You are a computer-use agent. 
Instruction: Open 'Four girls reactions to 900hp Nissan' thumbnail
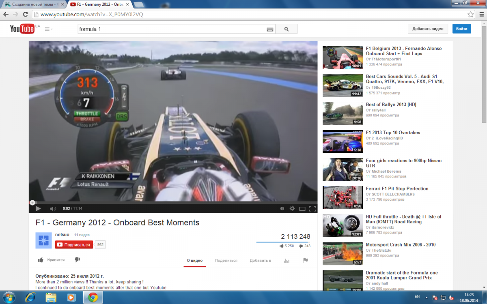(343, 169)
